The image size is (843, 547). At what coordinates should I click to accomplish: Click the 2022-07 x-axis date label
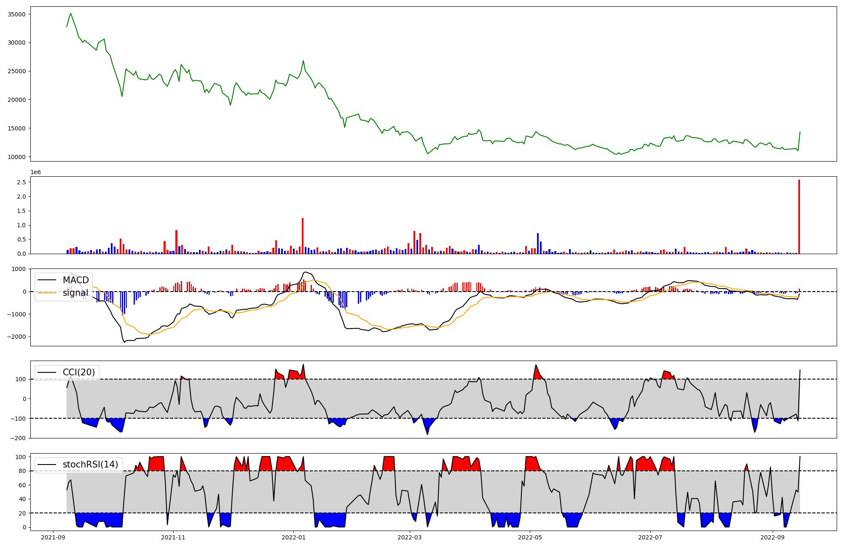point(650,537)
